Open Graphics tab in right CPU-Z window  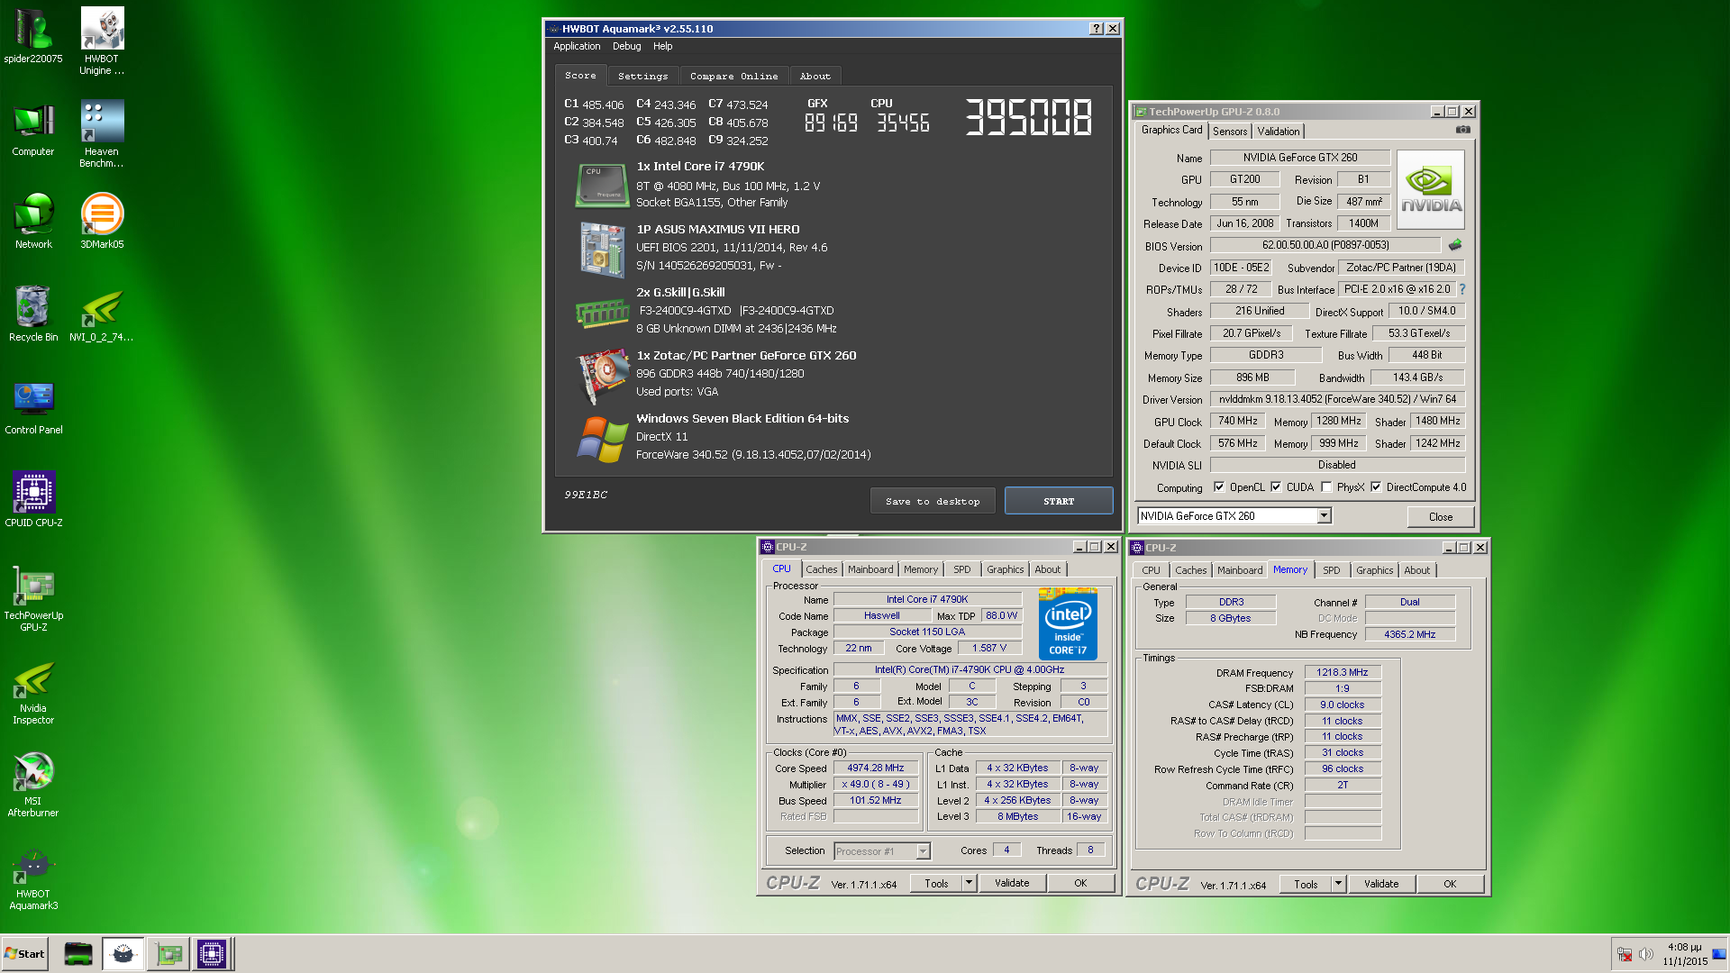[1374, 570]
